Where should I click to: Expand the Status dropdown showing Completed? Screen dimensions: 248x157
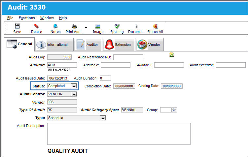[x=74, y=86]
